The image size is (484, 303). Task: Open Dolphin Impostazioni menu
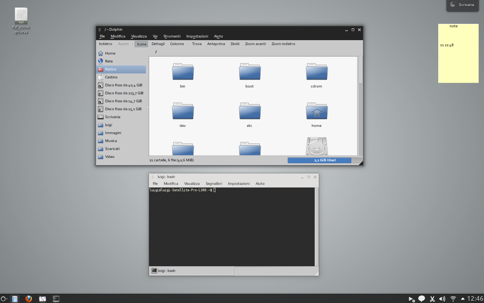coord(197,36)
